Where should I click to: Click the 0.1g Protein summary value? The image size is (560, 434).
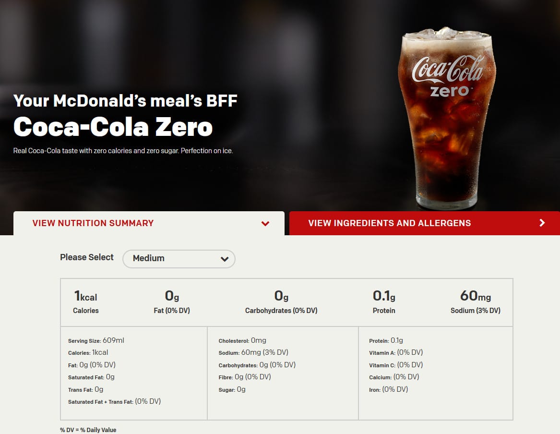(x=384, y=302)
